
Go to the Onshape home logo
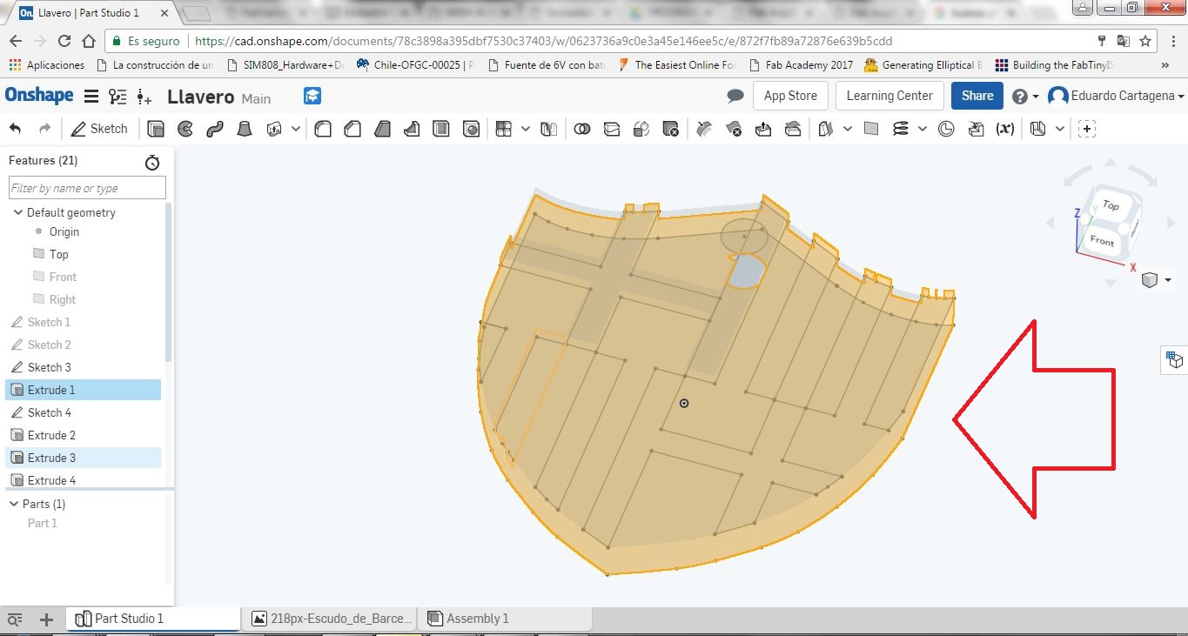pyautogui.click(x=39, y=96)
